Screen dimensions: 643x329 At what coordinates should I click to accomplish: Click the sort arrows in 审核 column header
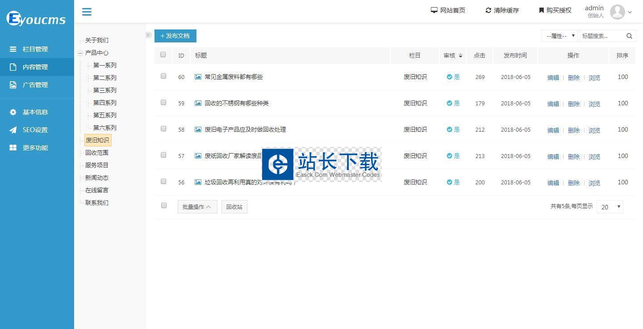click(x=460, y=56)
